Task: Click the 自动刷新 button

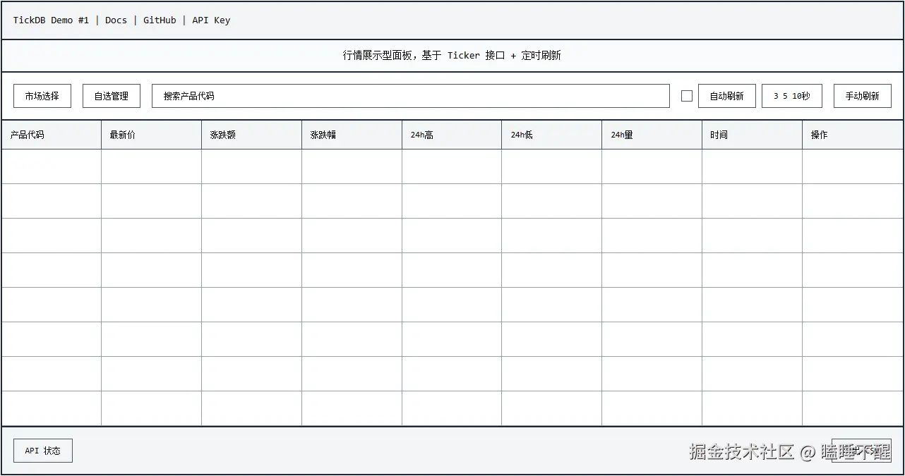Action: (x=726, y=95)
